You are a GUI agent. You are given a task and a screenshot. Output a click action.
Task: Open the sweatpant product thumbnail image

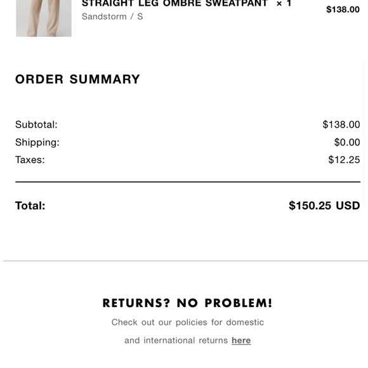[44, 18]
